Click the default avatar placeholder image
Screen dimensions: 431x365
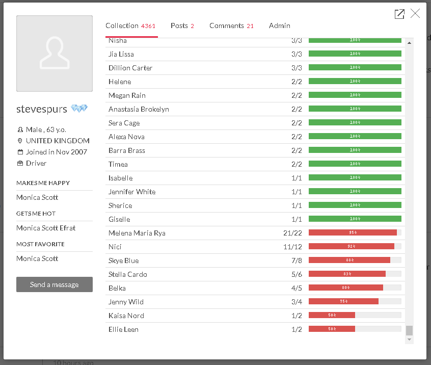click(x=55, y=54)
